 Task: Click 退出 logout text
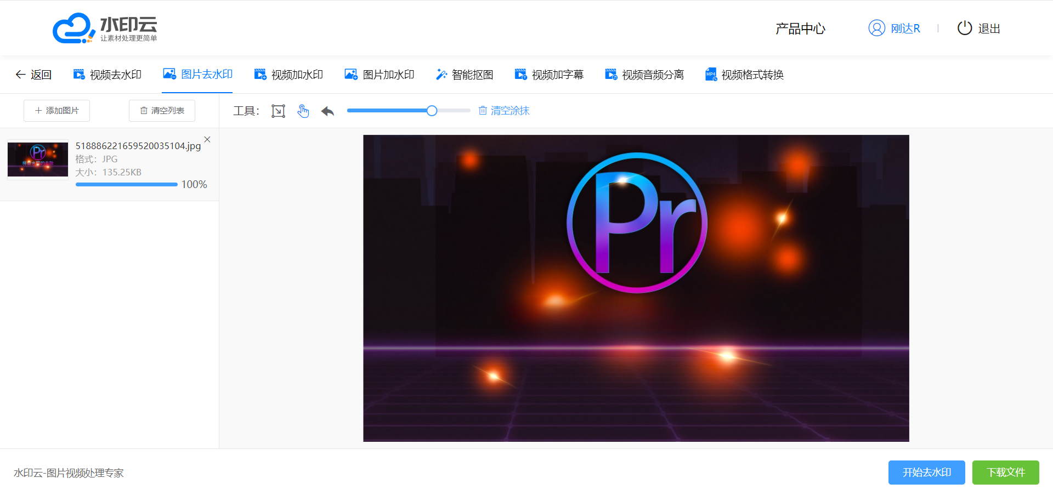tap(989, 29)
